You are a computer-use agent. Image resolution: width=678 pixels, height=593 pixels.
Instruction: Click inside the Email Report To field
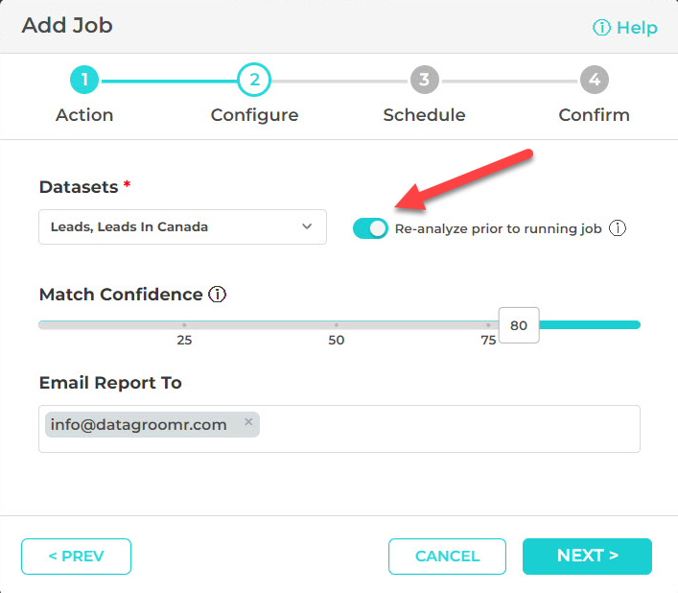point(441,429)
